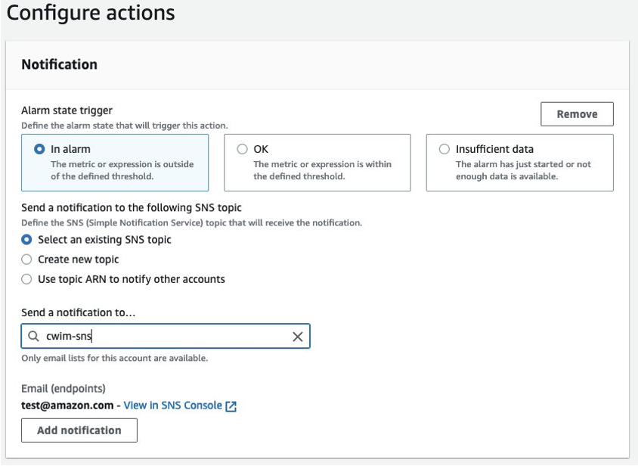638x466 pixels.
Task: Open the View in SNS Console link
Action: (x=173, y=405)
